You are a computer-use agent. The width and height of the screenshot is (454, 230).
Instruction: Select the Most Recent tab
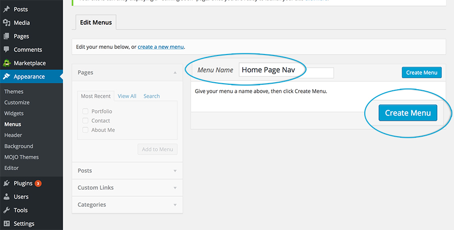95,96
